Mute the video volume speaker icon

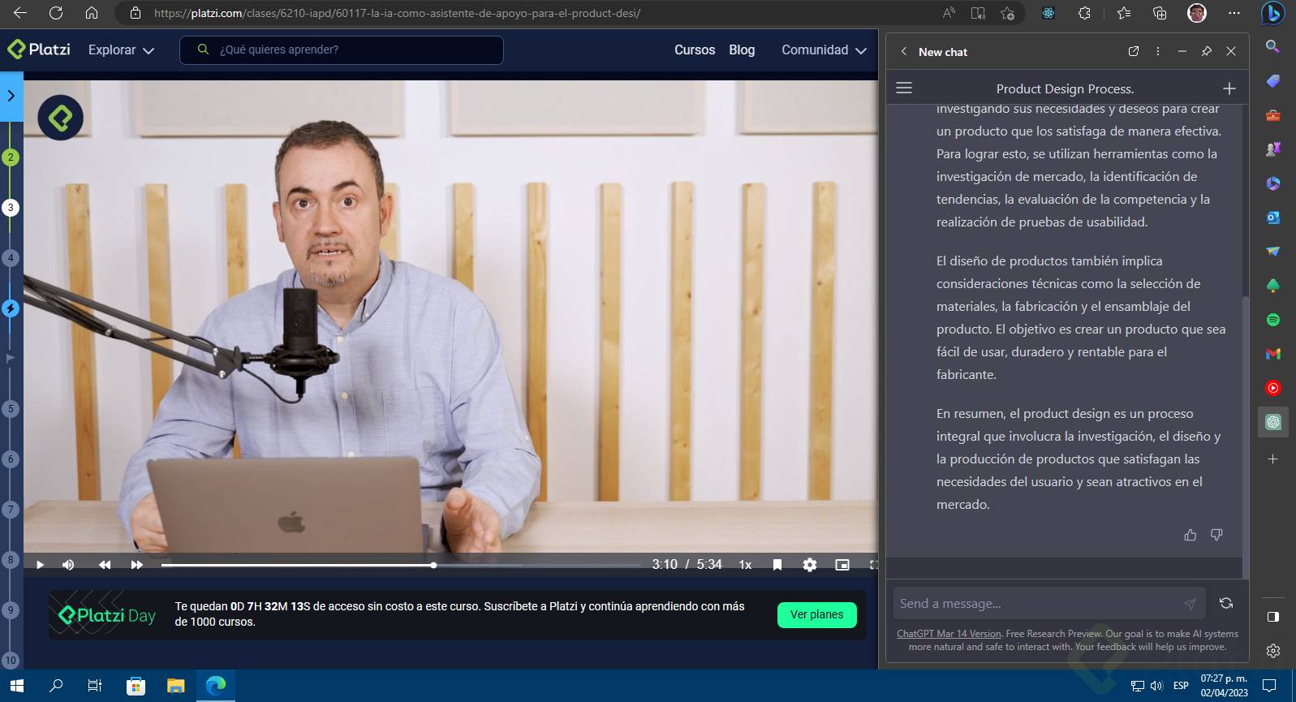tap(68, 565)
